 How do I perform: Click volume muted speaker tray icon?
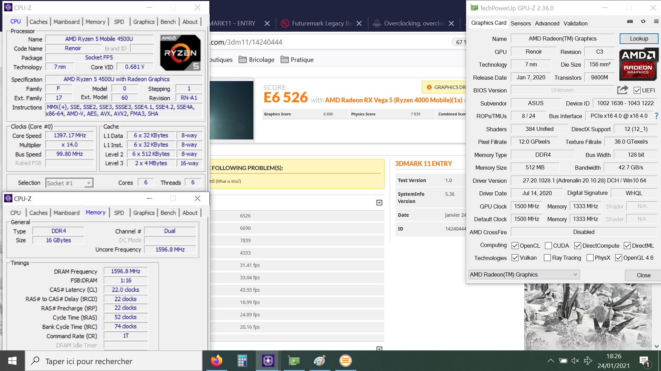[575, 361]
